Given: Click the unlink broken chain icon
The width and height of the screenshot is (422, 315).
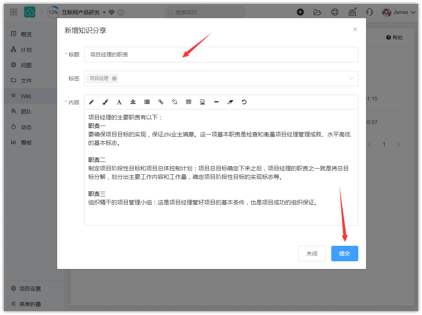Looking at the screenshot, I should 175,102.
